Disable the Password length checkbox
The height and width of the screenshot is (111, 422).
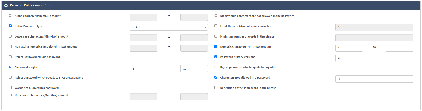coord(10,67)
